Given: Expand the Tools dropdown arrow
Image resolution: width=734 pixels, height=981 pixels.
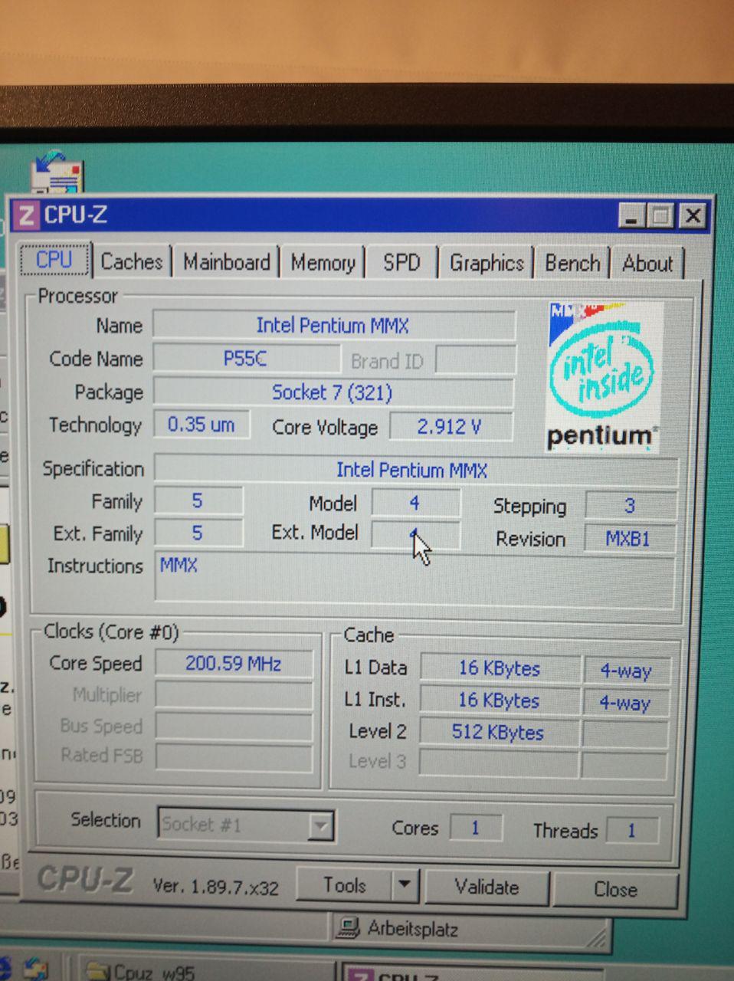Looking at the screenshot, I should point(404,886).
